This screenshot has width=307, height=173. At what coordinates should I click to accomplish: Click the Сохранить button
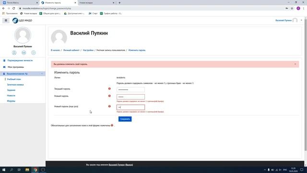coord(125,119)
